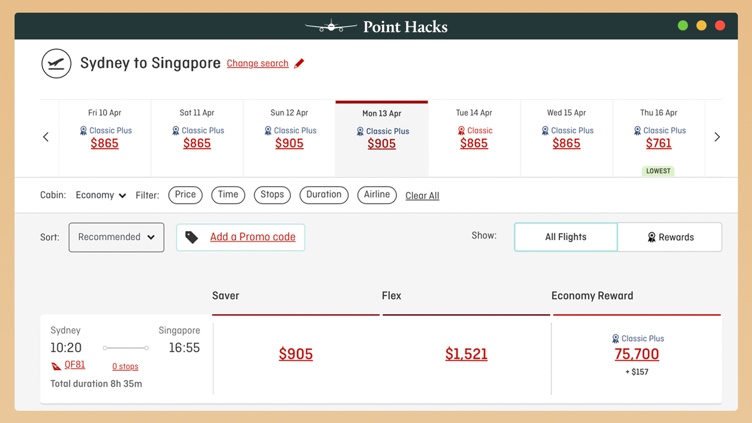The width and height of the screenshot is (752, 423).
Task: Toggle the Stops filter chip
Action: (x=272, y=195)
